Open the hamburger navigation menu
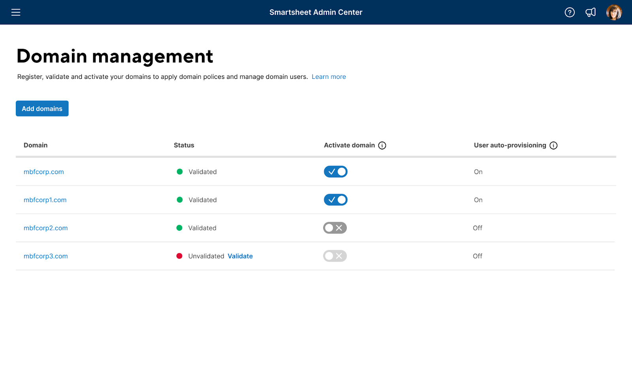The height and width of the screenshot is (392, 632). pos(16,12)
